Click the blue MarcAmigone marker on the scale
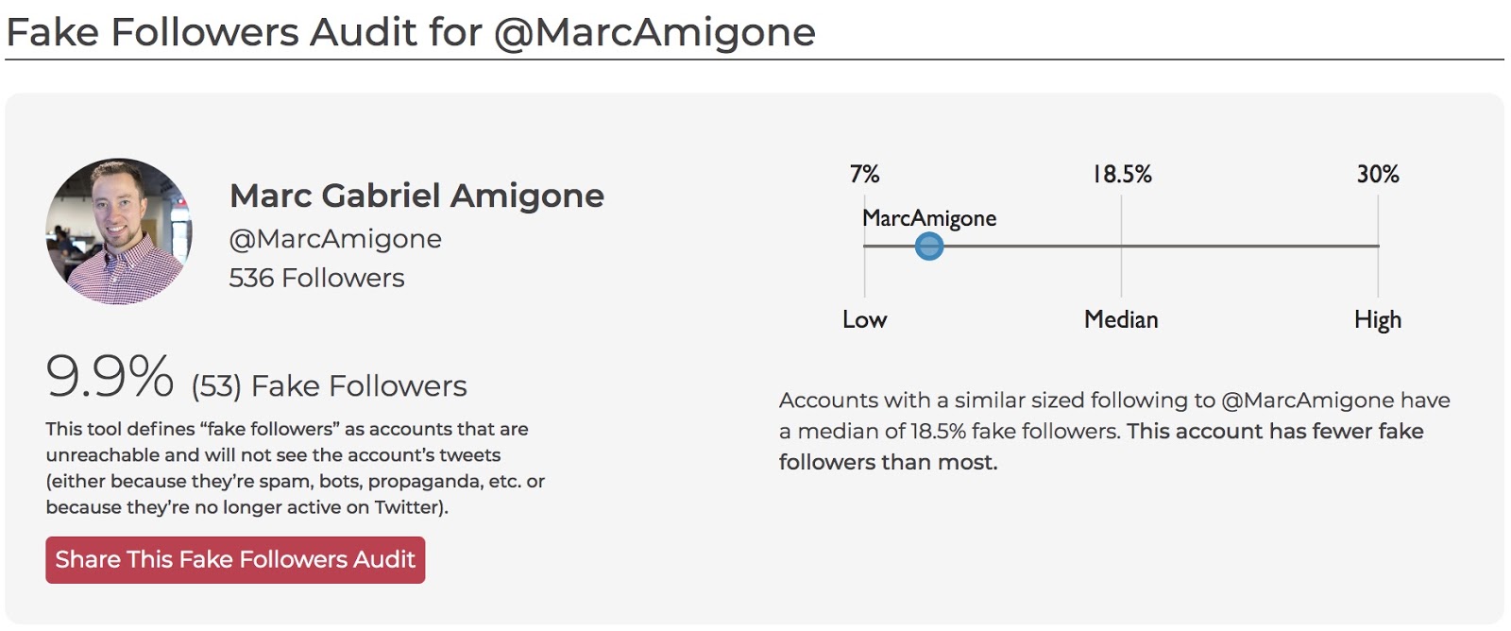 pyautogui.click(x=929, y=247)
